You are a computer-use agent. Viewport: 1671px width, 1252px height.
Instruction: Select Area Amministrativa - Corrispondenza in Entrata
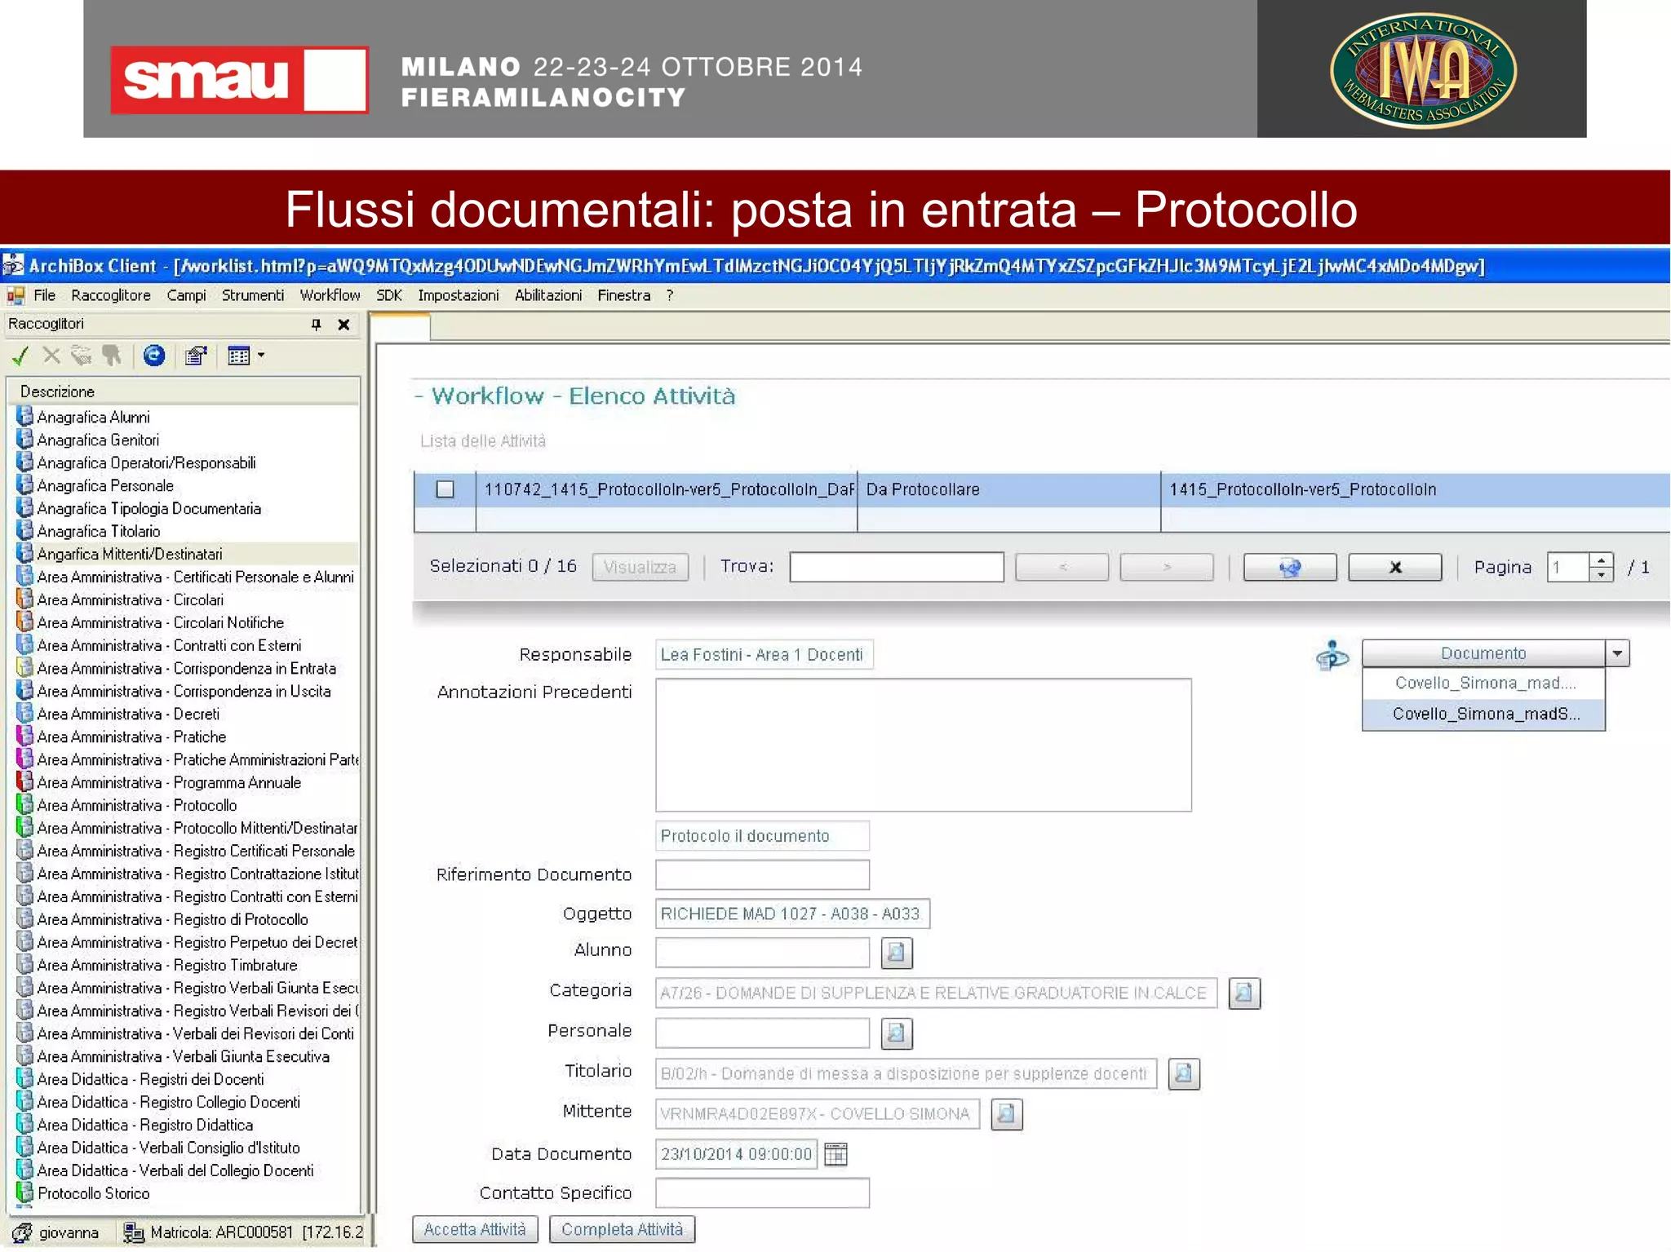click(x=187, y=668)
